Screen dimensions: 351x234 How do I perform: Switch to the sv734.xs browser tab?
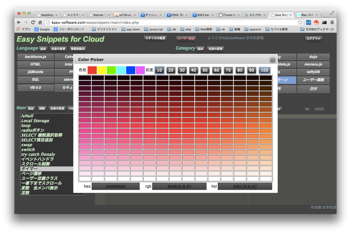click(x=125, y=15)
